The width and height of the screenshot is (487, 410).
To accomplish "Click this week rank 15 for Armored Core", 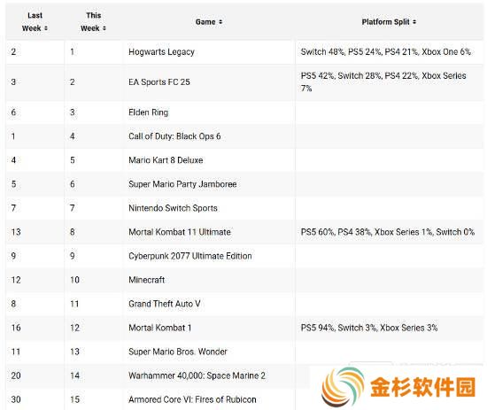I will 74,399.
